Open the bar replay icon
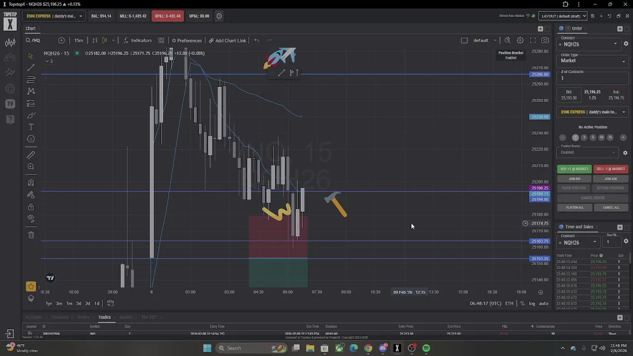Viewport: 633px width, 356px height. (x=507, y=41)
